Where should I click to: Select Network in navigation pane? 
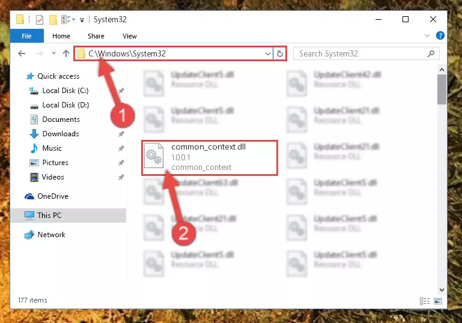(51, 235)
